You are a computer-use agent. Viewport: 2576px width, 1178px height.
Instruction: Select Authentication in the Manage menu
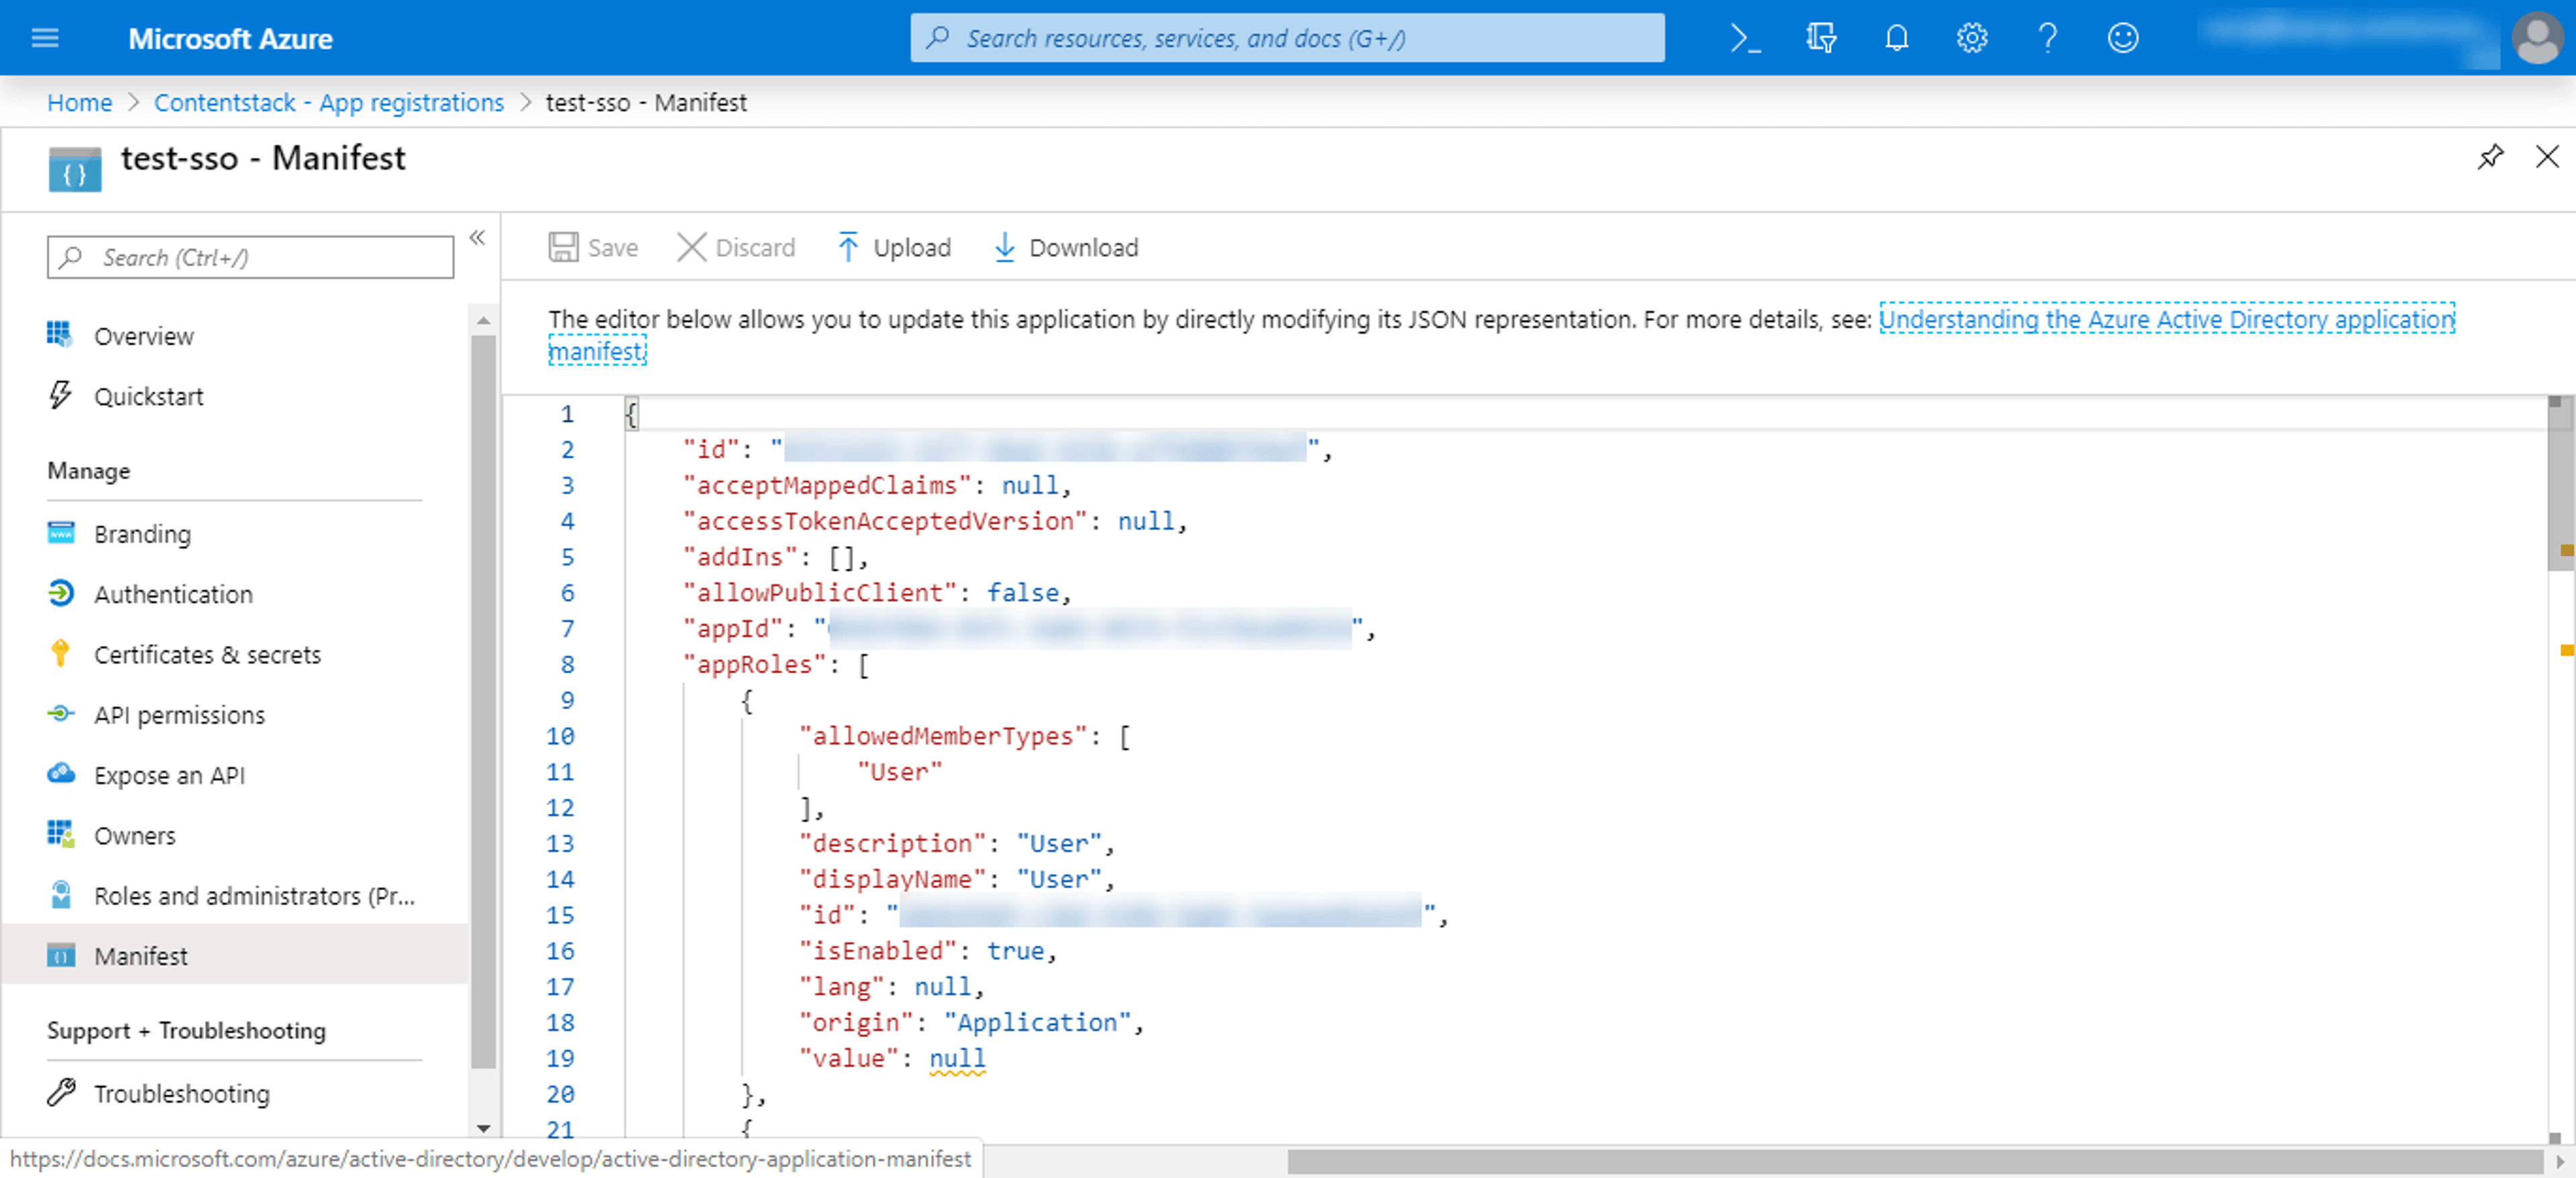point(173,594)
